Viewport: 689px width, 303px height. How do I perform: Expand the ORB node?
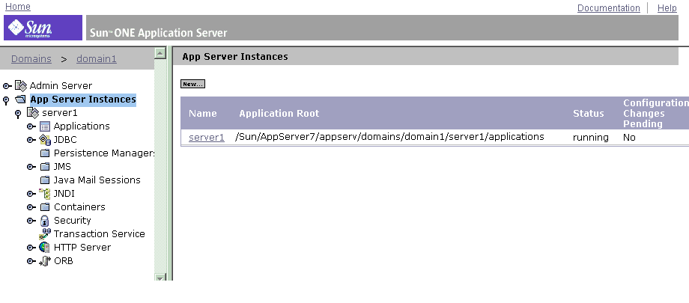tap(31, 261)
